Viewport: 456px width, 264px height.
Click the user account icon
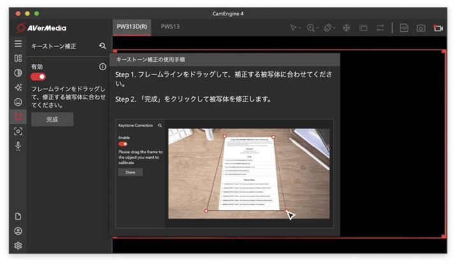point(18,231)
